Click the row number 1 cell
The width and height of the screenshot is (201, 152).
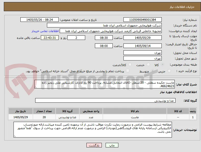pos(193,117)
